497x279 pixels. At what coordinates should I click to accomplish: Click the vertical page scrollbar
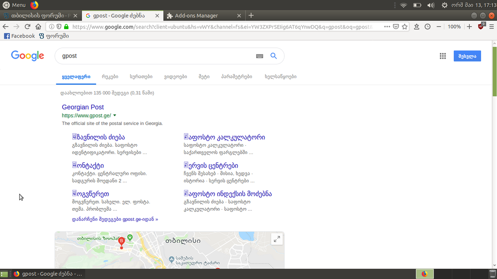point(495,72)
